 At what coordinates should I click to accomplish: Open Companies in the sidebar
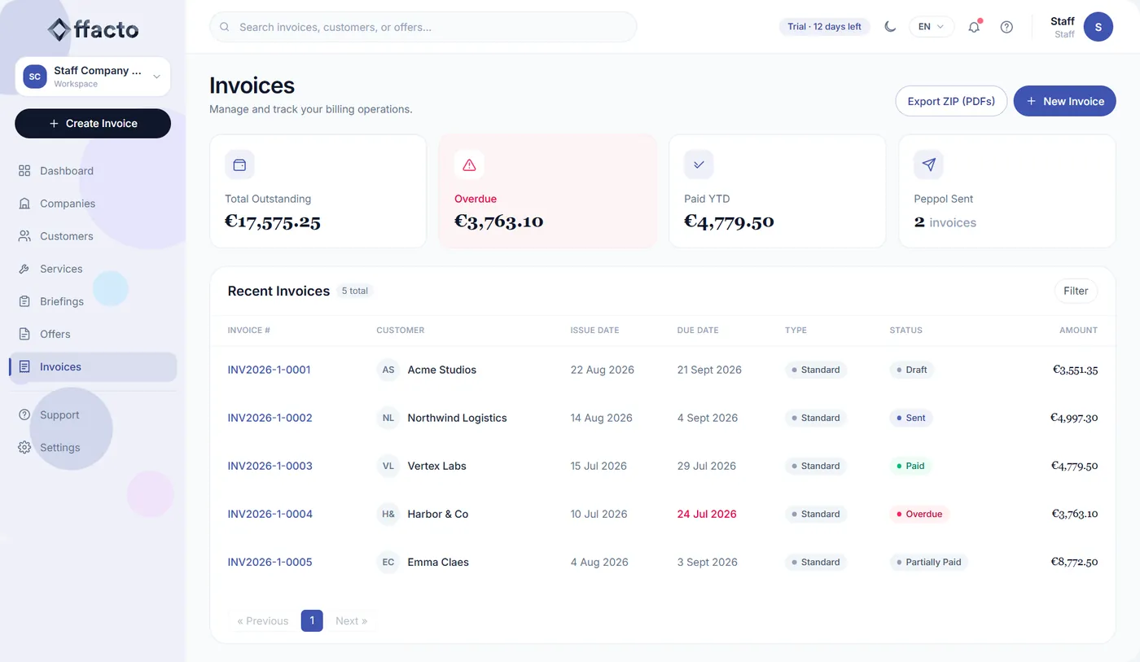click(x=93, y=204)
